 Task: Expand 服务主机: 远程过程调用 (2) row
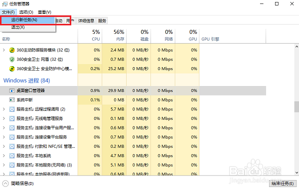point(4,109)
